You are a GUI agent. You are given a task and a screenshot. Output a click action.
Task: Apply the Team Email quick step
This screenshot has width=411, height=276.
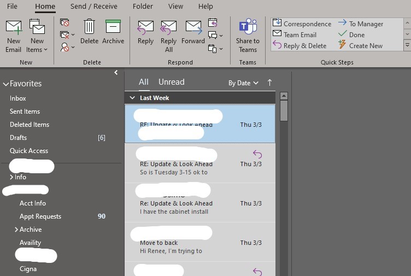pyautogui.click(x=295, y=34)
